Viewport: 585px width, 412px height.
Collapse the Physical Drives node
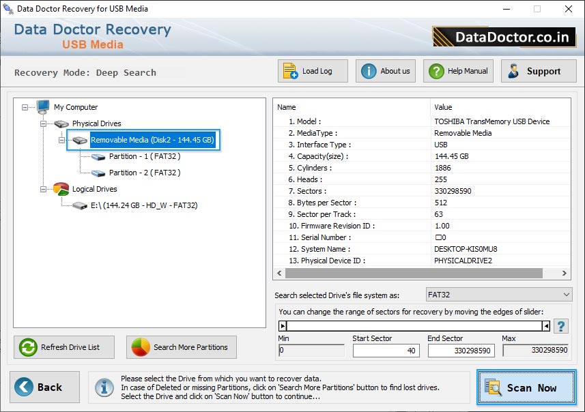click(43, 123)
